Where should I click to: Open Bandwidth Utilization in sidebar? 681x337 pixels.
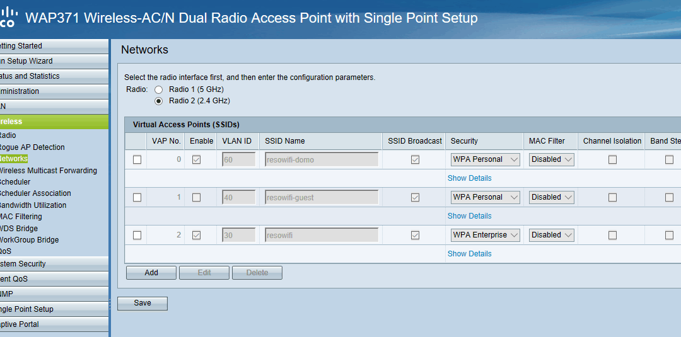point(33,205)
